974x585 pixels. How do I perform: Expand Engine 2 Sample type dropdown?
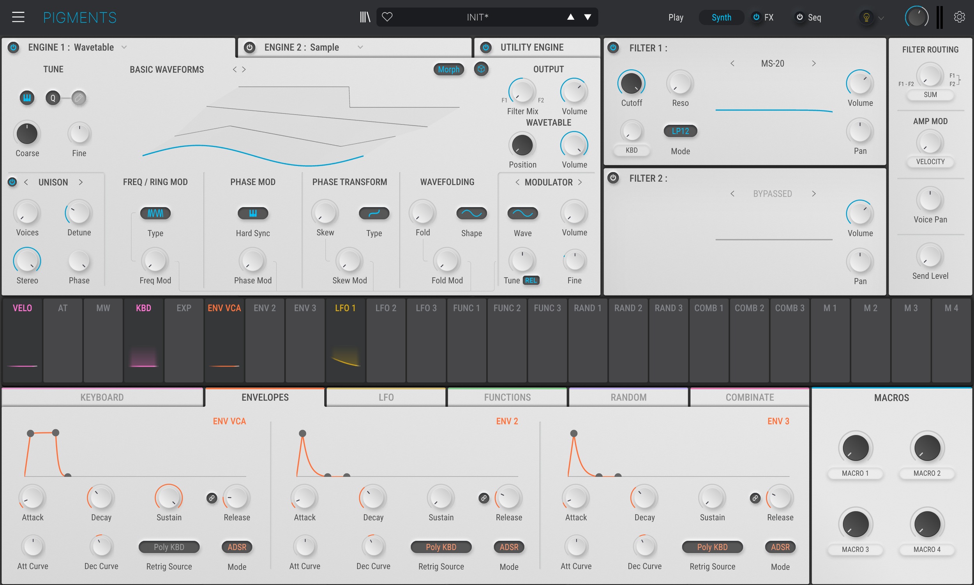pyautogui.click(x=360, y=47)
